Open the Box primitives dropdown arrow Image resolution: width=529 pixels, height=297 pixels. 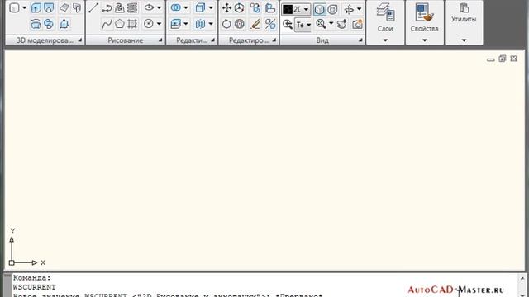(x=24, y=7)
